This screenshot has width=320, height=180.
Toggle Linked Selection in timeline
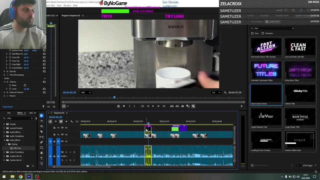pyautogui.click(x=61, y=121)
